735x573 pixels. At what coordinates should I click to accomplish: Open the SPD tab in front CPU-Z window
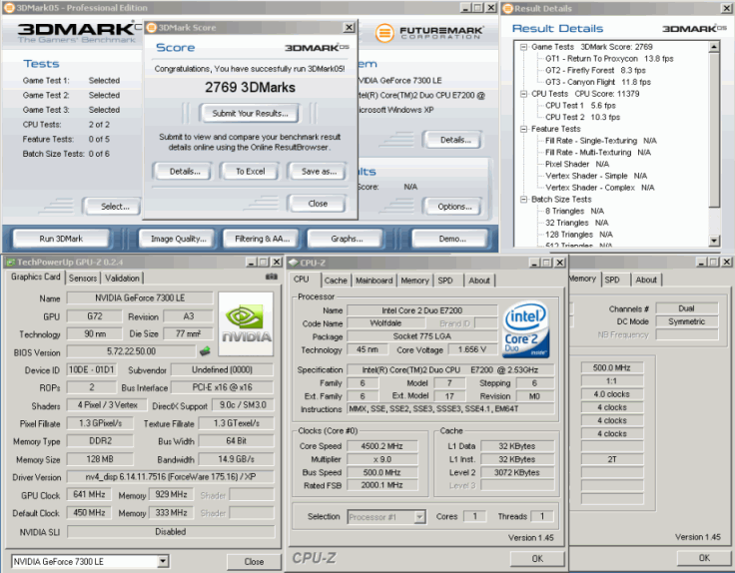pyautogui.click(x=445, y=281)
